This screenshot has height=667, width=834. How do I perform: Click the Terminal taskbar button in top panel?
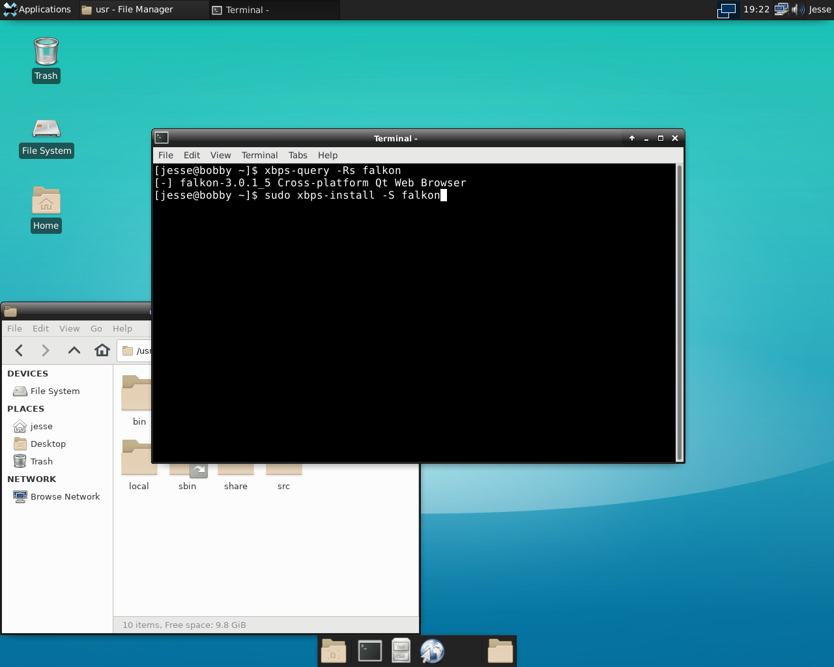[274, 10]
